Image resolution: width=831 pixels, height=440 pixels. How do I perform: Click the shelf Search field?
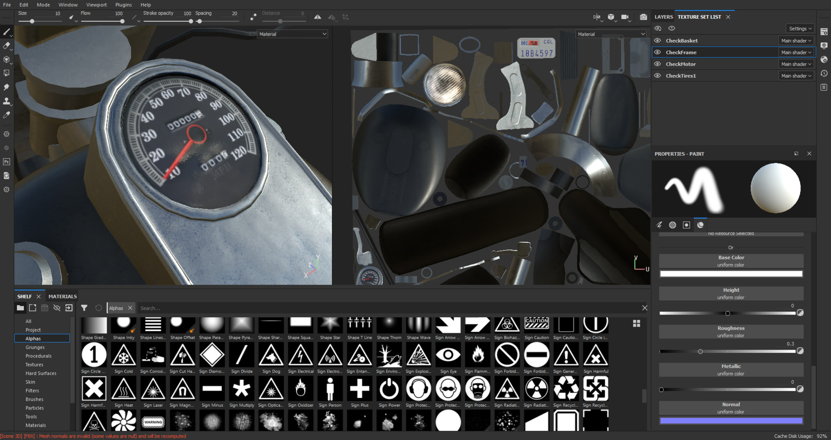pyautogui.click(x=388, y=308)
